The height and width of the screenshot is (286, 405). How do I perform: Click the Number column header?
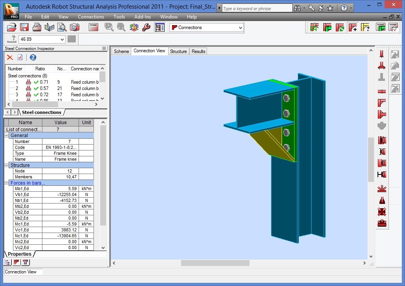click(15, 69)
